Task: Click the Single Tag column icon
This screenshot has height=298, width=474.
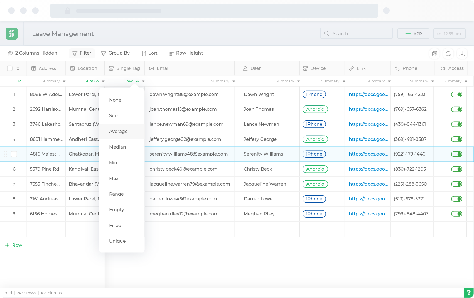Action: pos(111,68)
